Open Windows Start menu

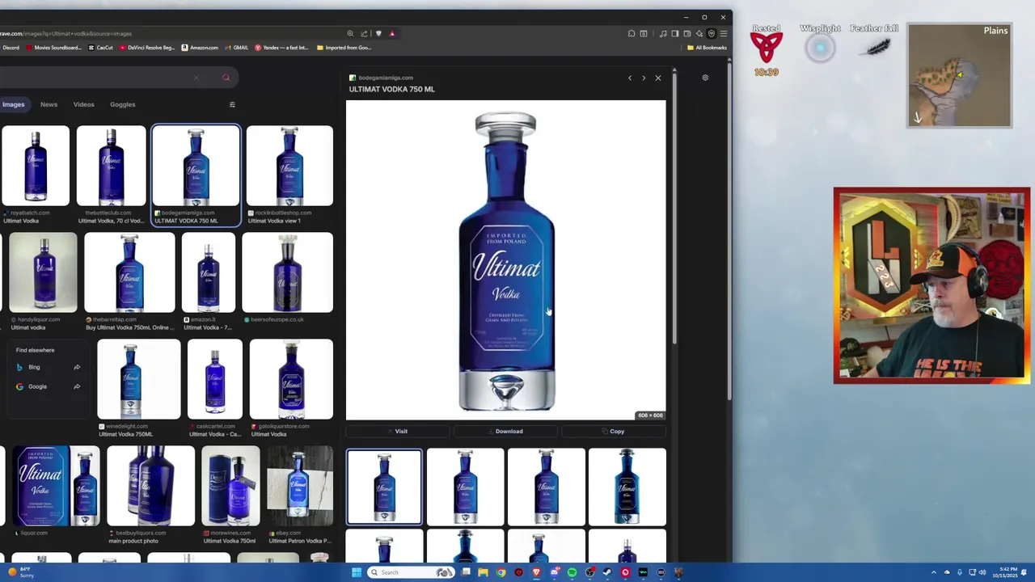357,572
